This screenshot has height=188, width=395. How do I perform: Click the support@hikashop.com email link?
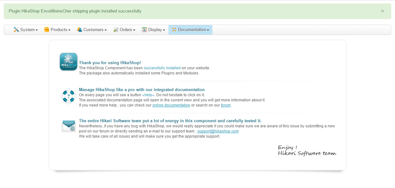point(218,131)
